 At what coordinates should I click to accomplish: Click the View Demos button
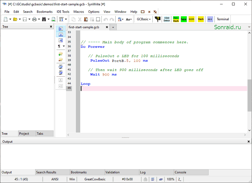click(x=167, y=19)
